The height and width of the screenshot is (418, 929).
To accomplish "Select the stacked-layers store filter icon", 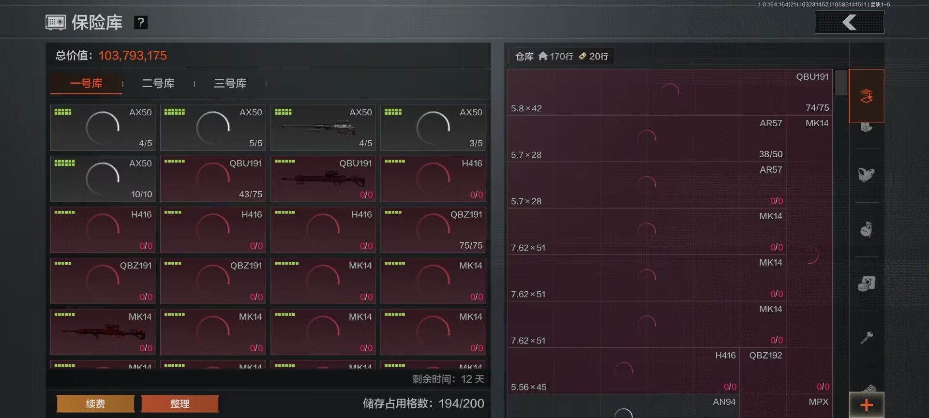I will pos(866,96).
